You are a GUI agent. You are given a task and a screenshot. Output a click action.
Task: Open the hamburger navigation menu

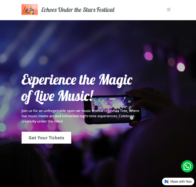pos(169,10)
